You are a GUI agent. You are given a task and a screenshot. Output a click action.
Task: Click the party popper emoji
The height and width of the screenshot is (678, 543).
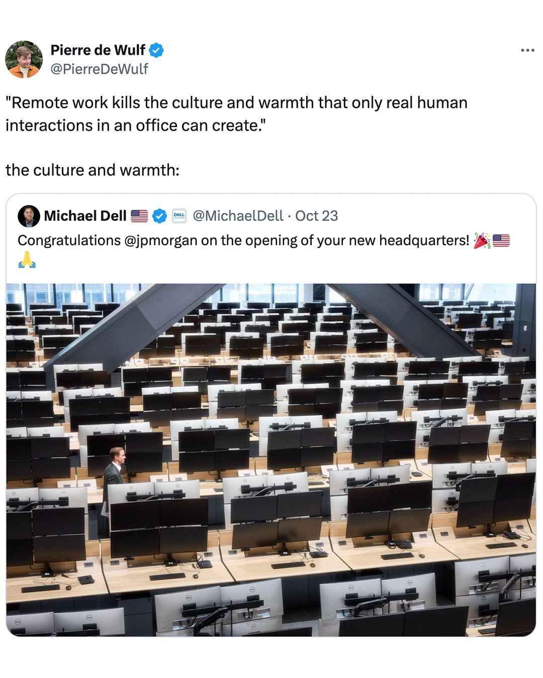482,241
